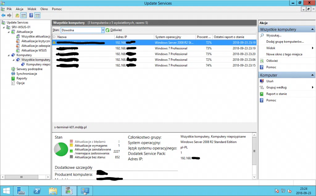Click green Odśwież refresh icon beside Stan filter
Viewport: 316px width, 196px height.
108,30
